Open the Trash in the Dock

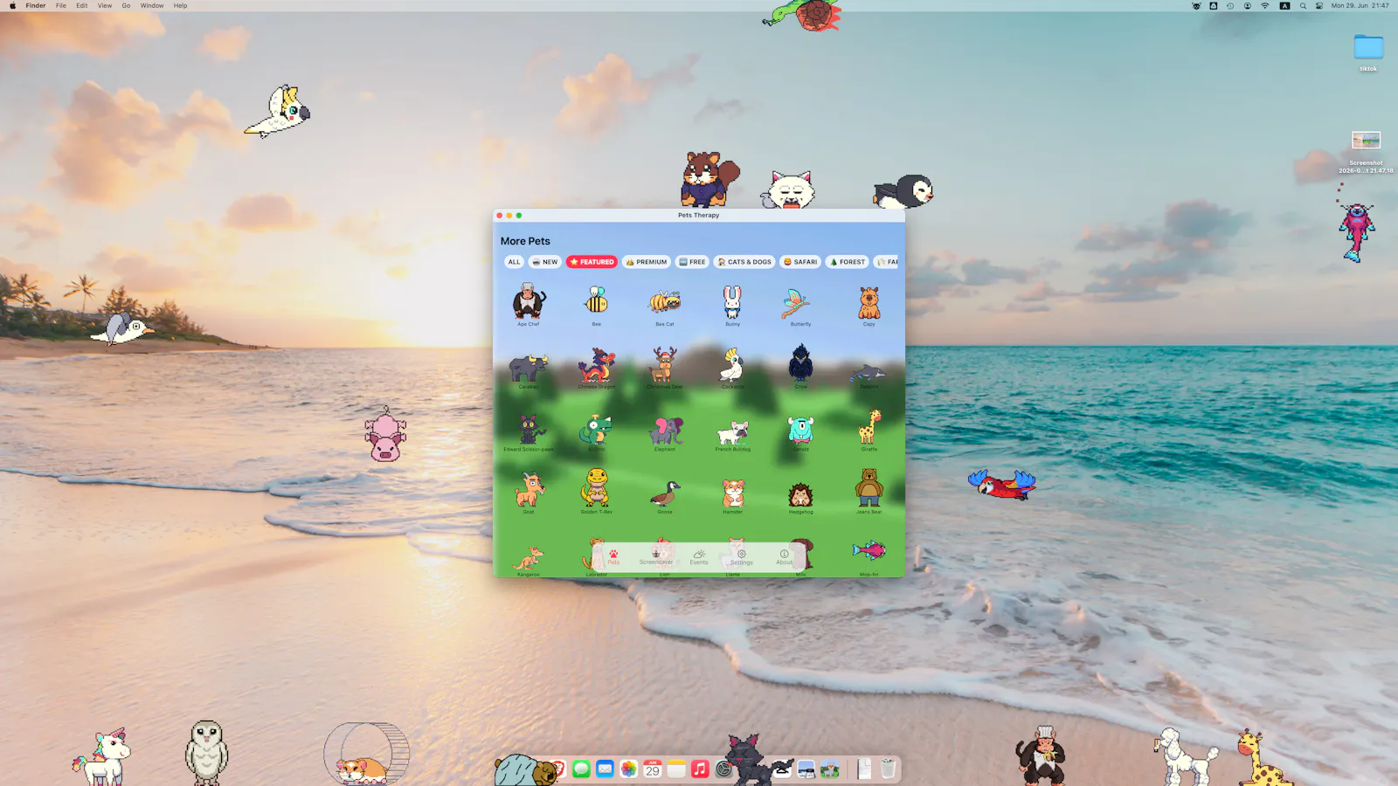pyautogui.click(x=888, y=769)
